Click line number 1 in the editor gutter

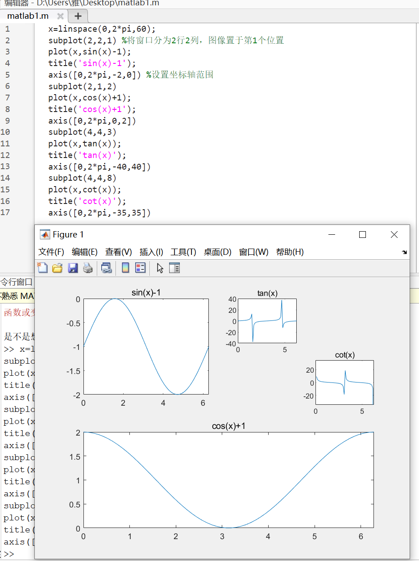pos(7,29)
